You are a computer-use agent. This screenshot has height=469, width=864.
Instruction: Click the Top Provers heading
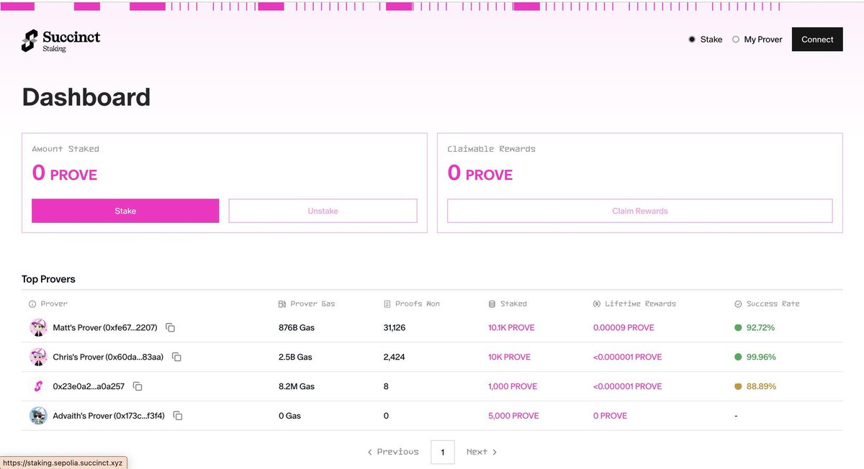[48, 279]
